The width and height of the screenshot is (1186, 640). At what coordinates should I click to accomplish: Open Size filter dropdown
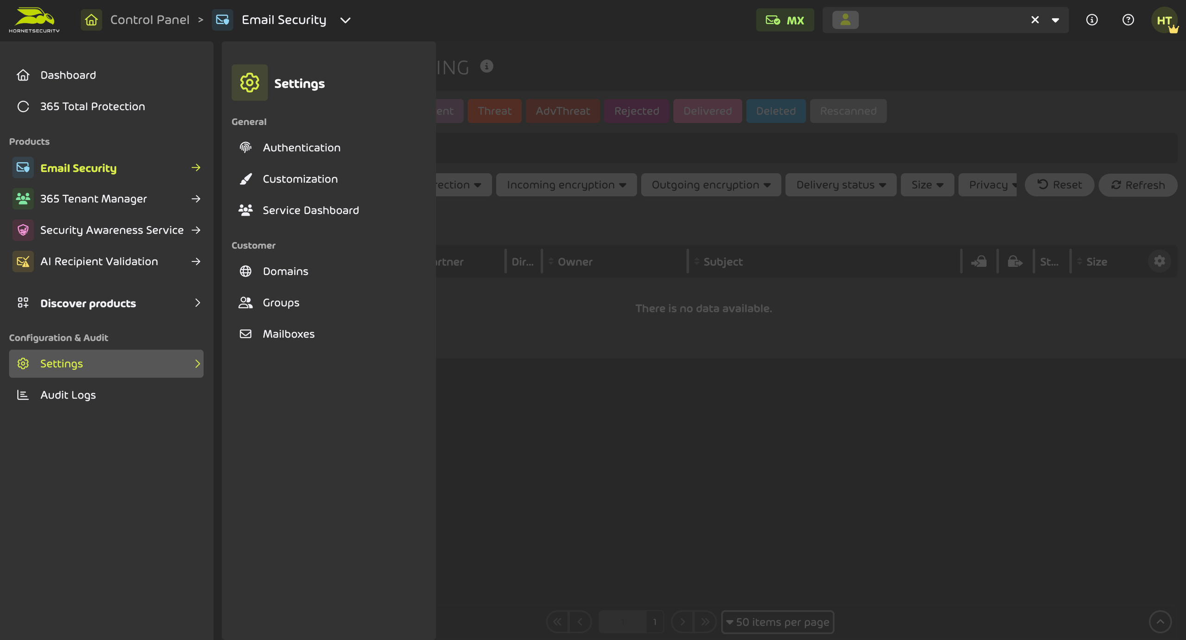[x=927, y=185]
